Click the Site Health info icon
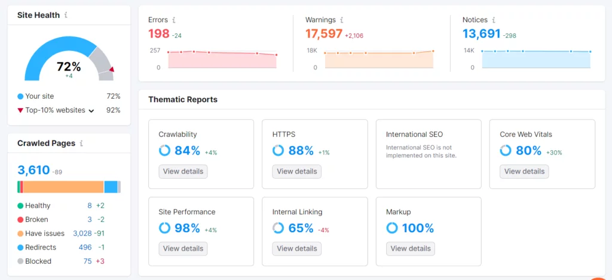The height and width of the screenshot is (280, 612). 66,15
